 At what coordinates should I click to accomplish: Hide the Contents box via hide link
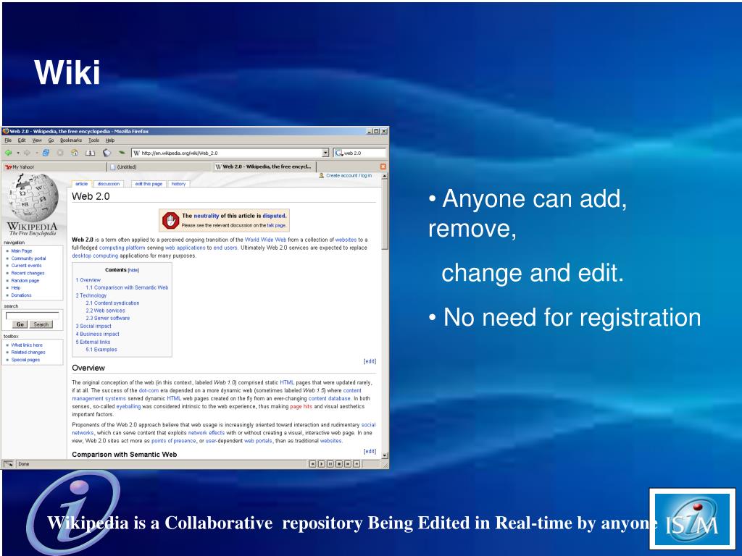133,271
